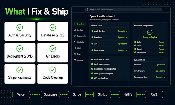Click green check above Auth & Security
This screenshot has height=105, width=175.
[20, 27]
